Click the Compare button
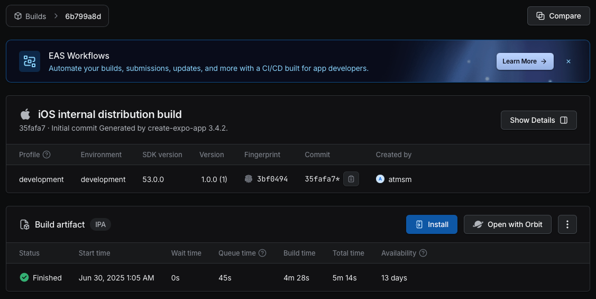This screenshot has width=596, height=299. coord(558,16)
